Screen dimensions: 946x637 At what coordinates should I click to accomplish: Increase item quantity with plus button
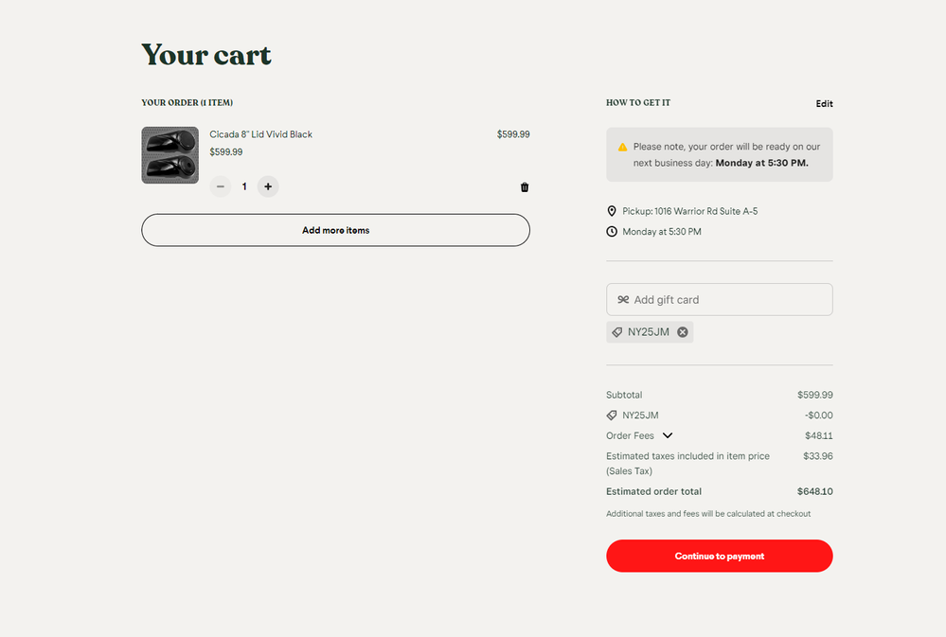(268, 186)
